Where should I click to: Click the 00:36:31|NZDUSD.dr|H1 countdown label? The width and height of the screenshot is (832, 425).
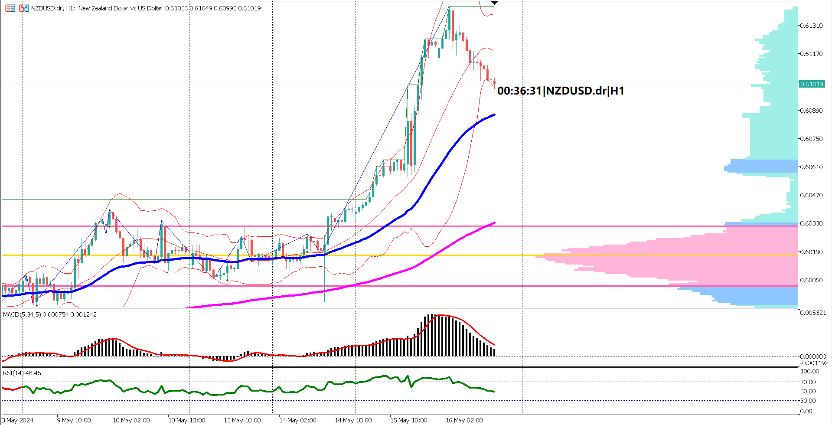559,91
